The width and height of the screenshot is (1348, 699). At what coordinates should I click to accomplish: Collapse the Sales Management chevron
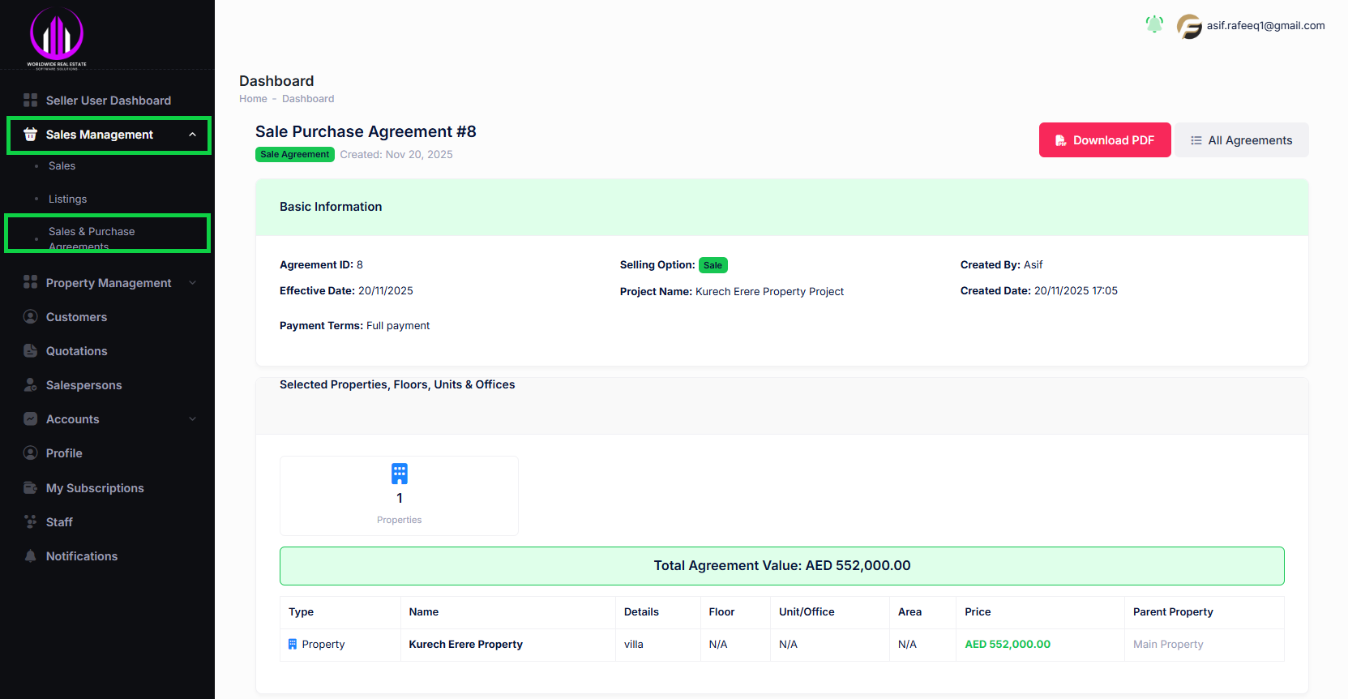pos(193,135)
